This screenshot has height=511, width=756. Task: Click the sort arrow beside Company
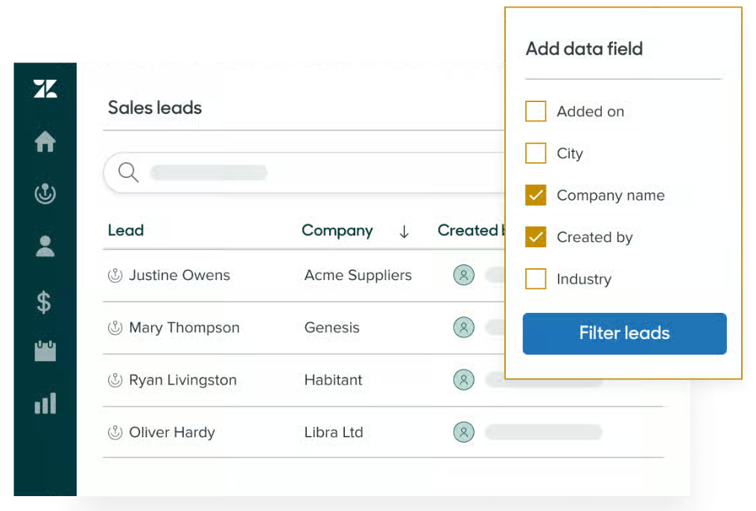click(404, 232)
